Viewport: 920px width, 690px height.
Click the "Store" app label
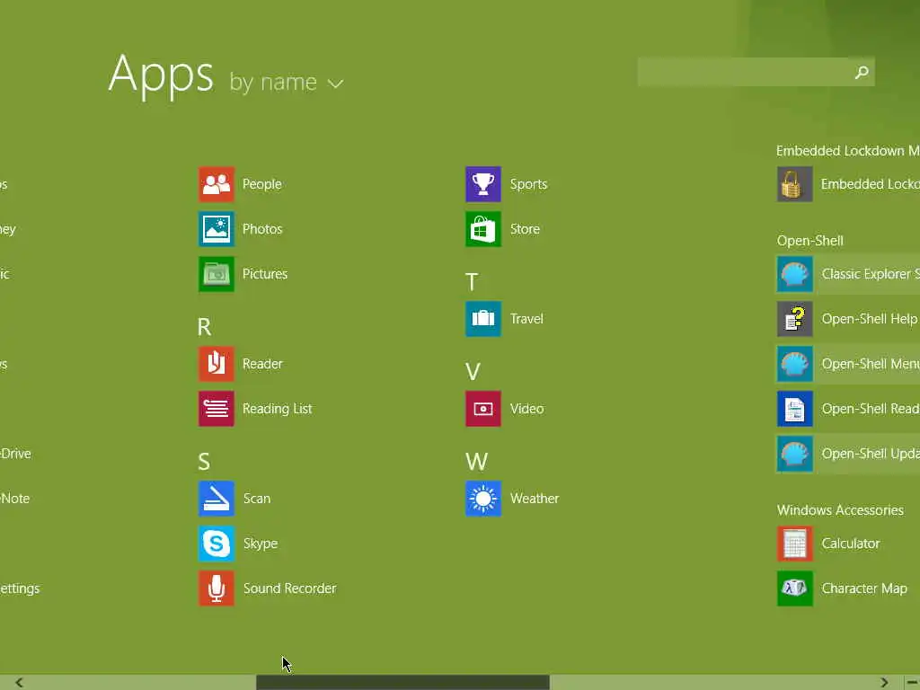tap(525, 229)
